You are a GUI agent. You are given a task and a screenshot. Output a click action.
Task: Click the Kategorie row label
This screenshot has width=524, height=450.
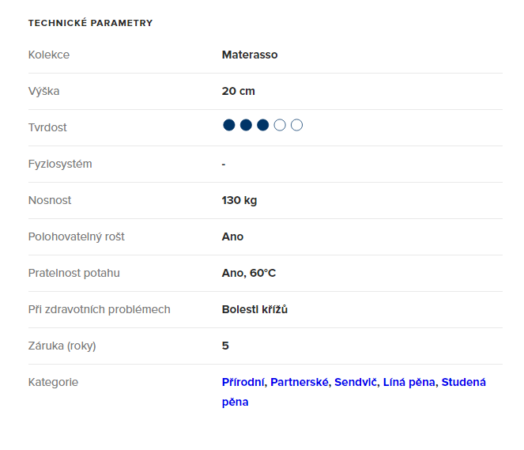coord(53,382)
